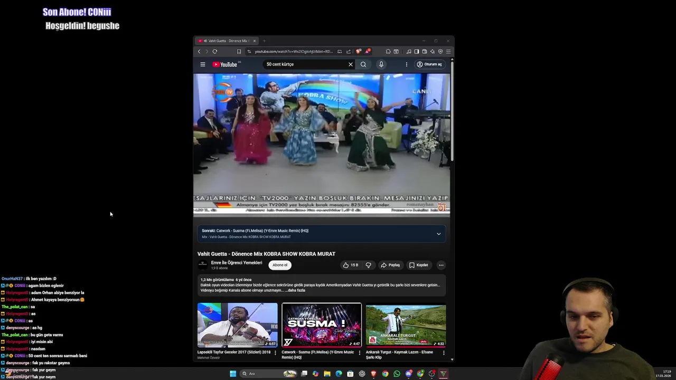Open OBS Studio from taskbar
The image size is (676, 380).
[x=431, y=374]
